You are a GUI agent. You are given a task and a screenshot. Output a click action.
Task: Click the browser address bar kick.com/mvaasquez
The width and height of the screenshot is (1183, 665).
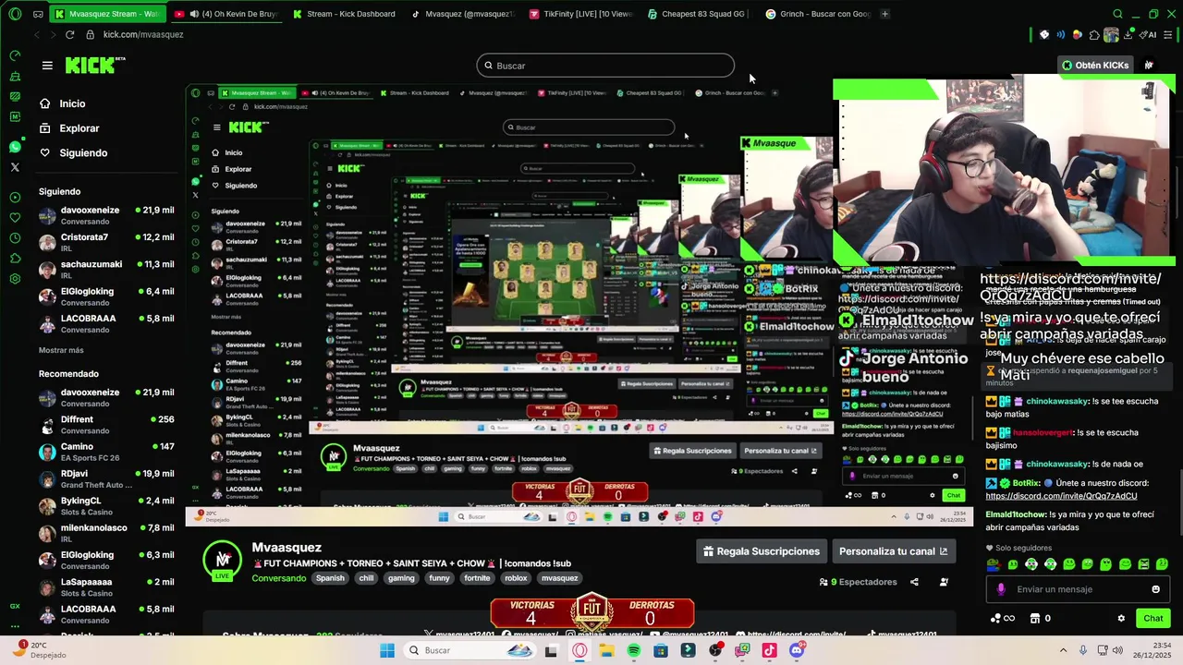143,34
